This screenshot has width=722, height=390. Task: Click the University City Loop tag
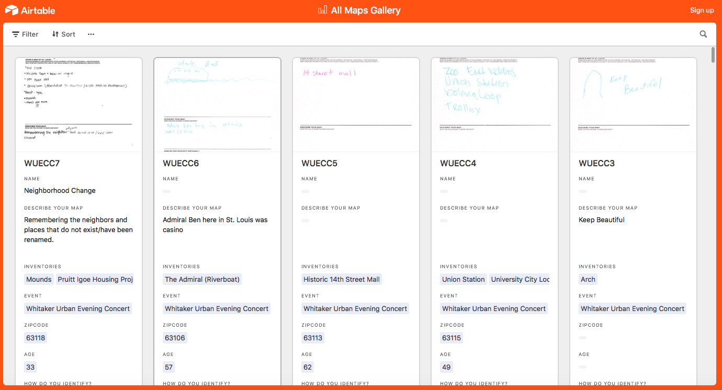(520, 279)
